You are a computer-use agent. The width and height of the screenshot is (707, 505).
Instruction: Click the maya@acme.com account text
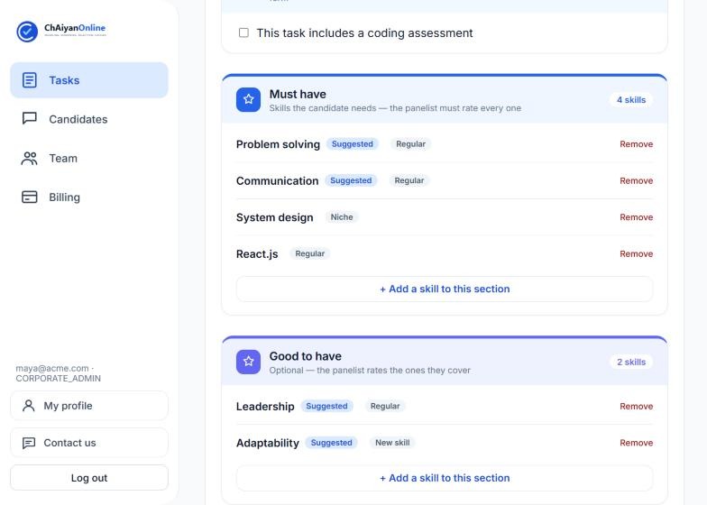click(58, 373)
